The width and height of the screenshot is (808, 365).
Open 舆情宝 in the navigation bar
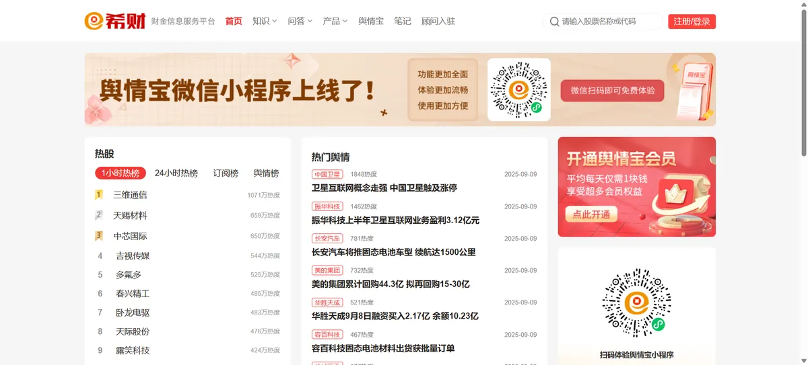(x=371, y=21)
